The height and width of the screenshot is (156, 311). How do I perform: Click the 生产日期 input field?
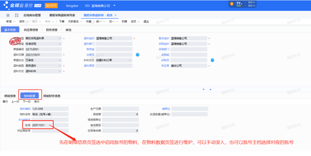click(121, 109)
